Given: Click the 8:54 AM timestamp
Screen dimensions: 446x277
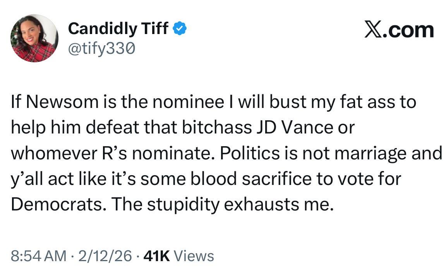Looking at the screenshot, I should point(39,256).
